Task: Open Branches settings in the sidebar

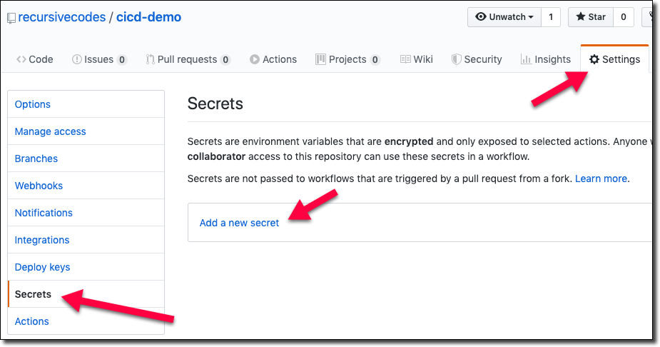Action: tap(36, 159)
